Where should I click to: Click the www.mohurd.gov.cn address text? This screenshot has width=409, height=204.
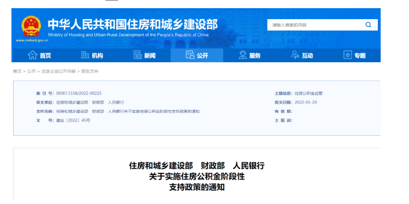[x=32, y=40]
